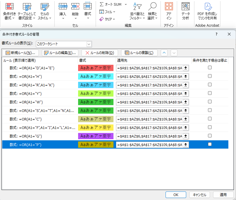Check stop-if-true for the "R","K" rule

[x=210, y=85]
